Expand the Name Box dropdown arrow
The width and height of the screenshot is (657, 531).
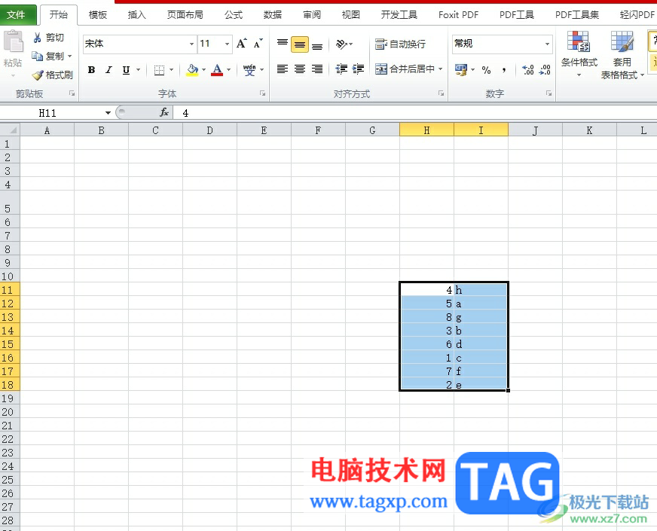tap(108, 113)
